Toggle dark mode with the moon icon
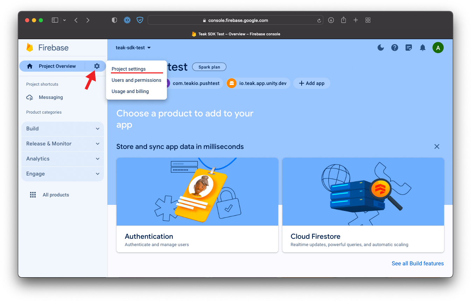 (x=381, y=48)
